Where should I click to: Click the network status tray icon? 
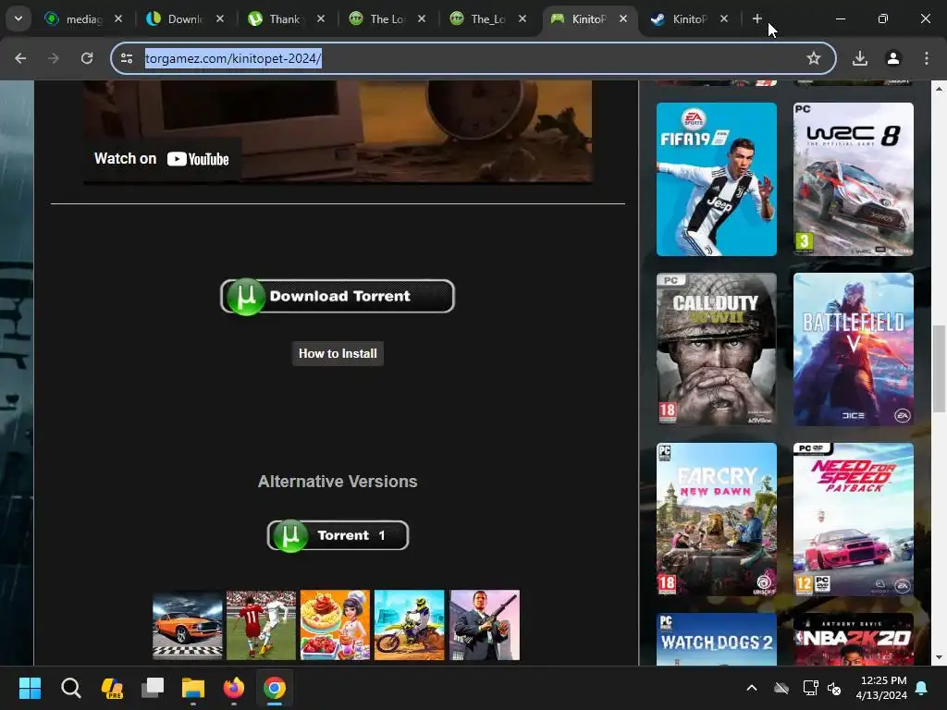[810, 688]
